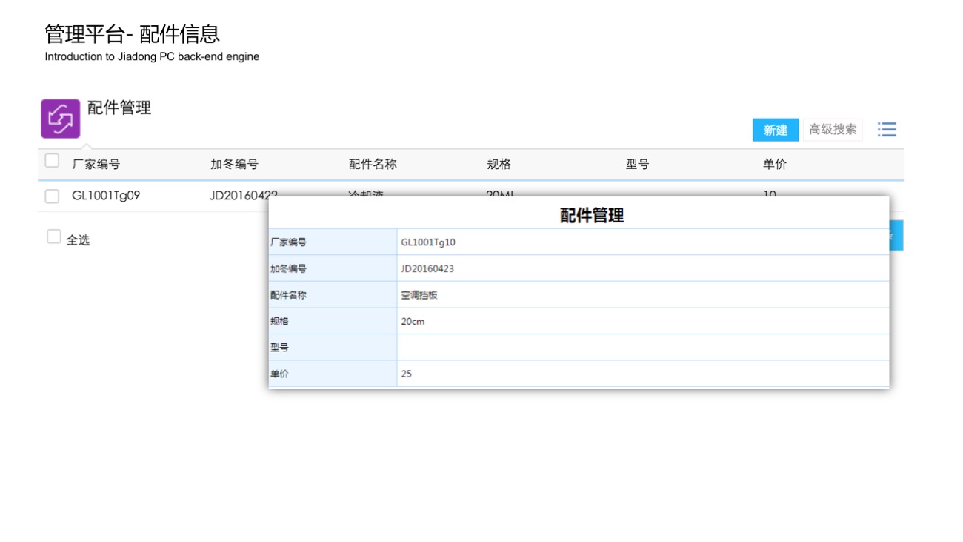Click the 配件名称 field showing 空调挡板
Image resolution: width=963 pixels, height=542 pixels.
click(x=642, y=295)
